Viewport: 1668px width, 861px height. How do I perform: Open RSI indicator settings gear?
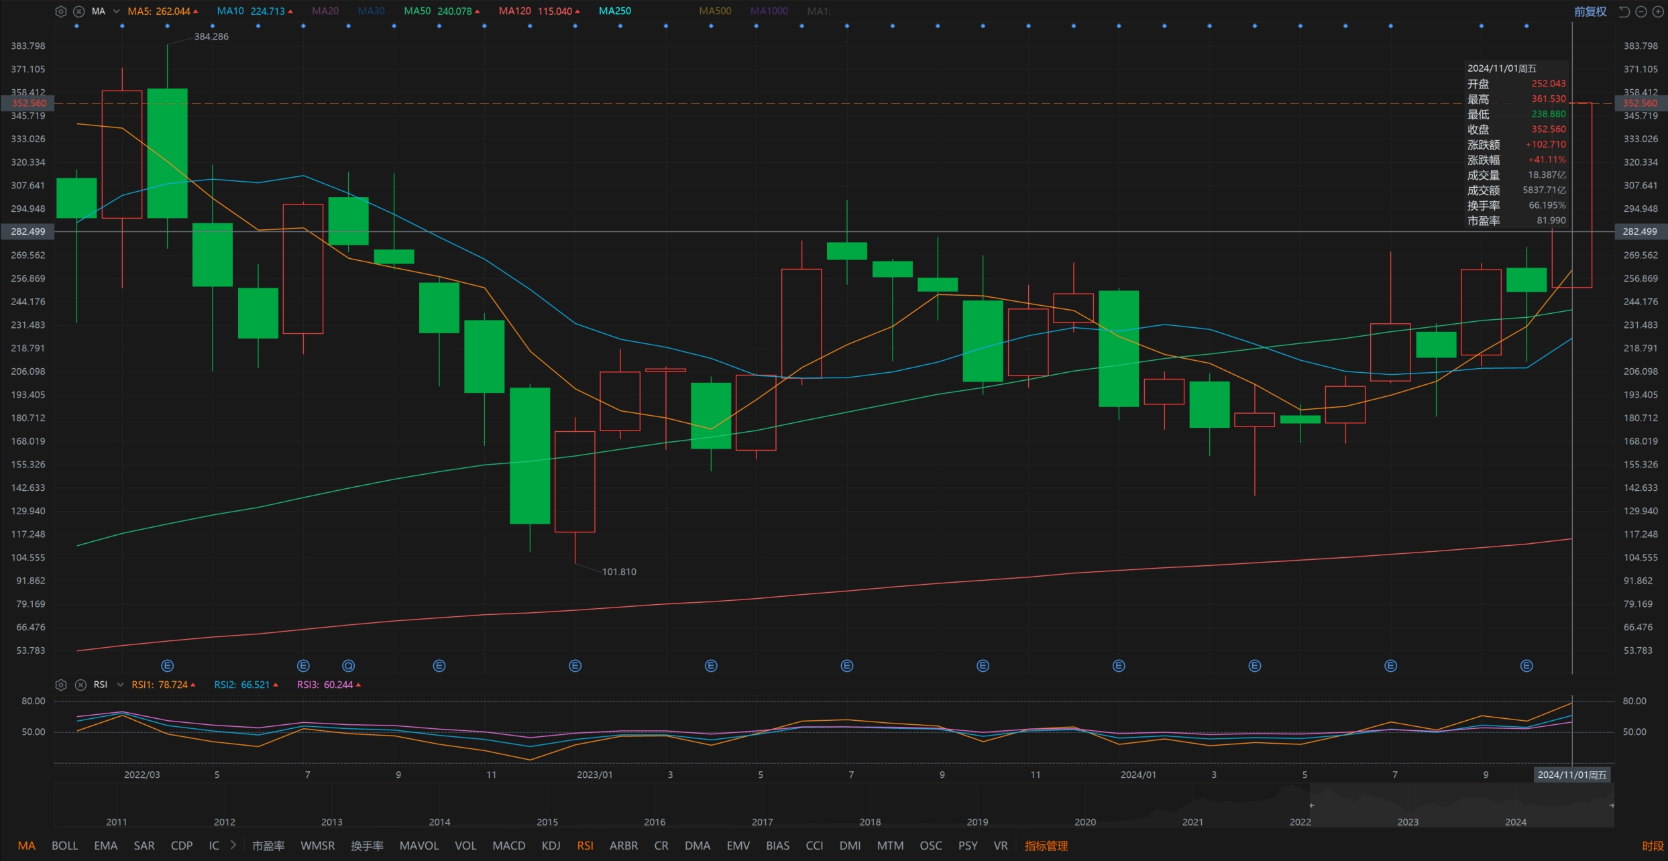(61, 685)
